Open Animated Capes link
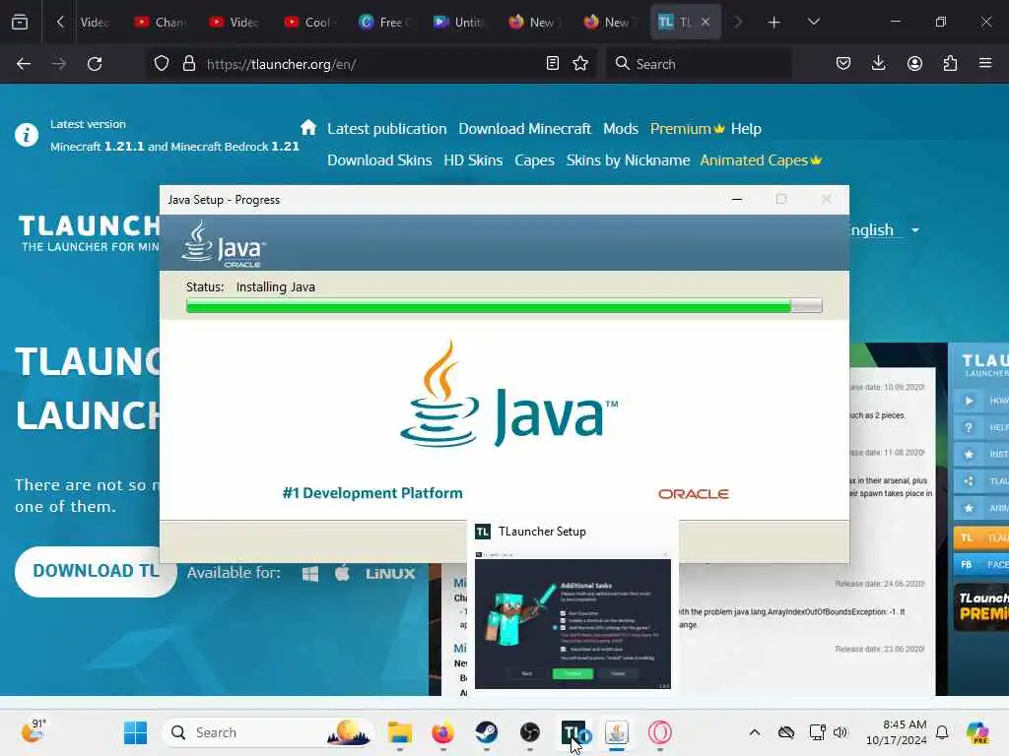This screenshot has width=1009, height=756. (761, 160)
